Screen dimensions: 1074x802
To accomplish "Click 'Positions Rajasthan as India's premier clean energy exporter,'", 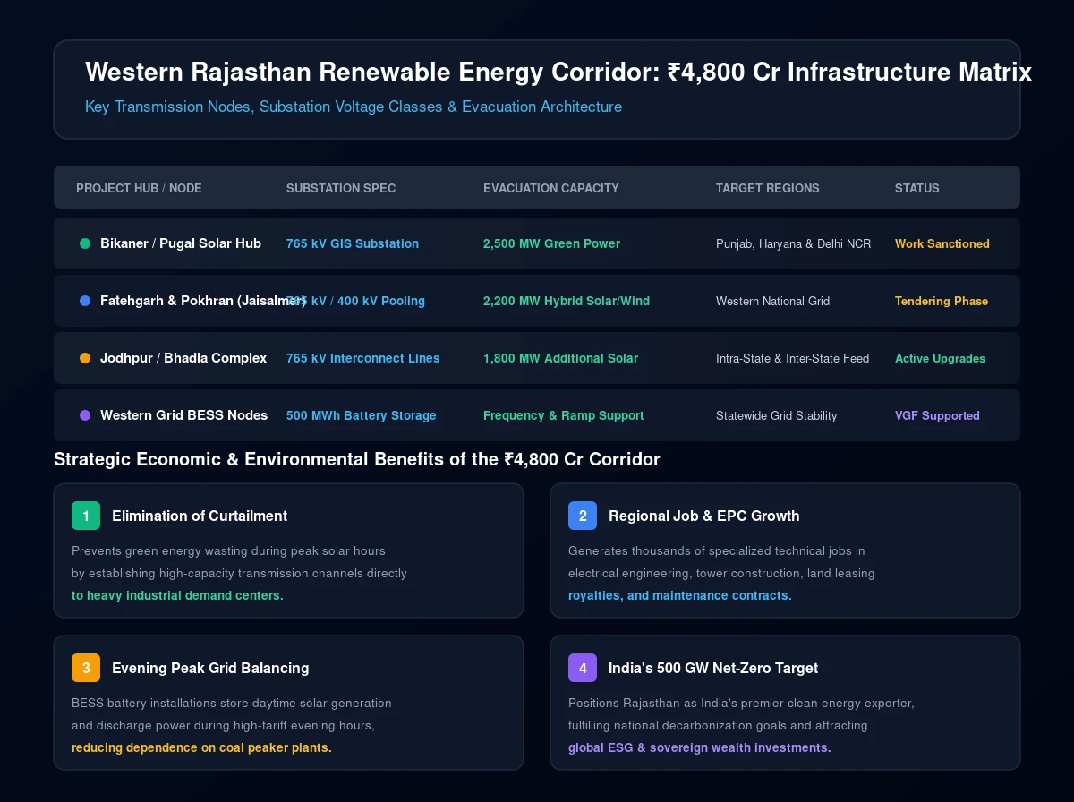I will pos(741,703).
